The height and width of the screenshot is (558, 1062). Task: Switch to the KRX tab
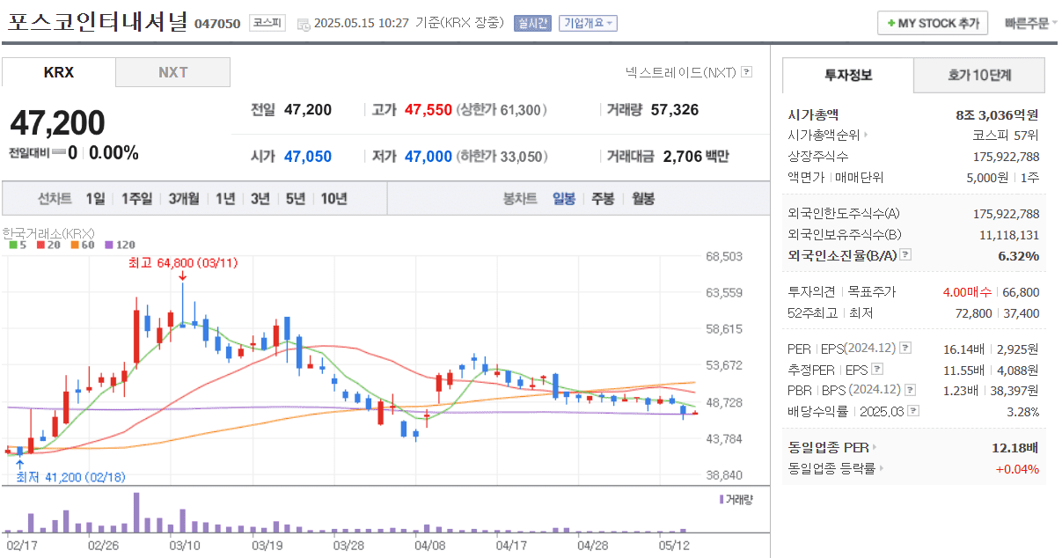point(58,72)
